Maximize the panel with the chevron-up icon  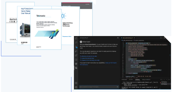pyautogui.click(x=167, y=80)
